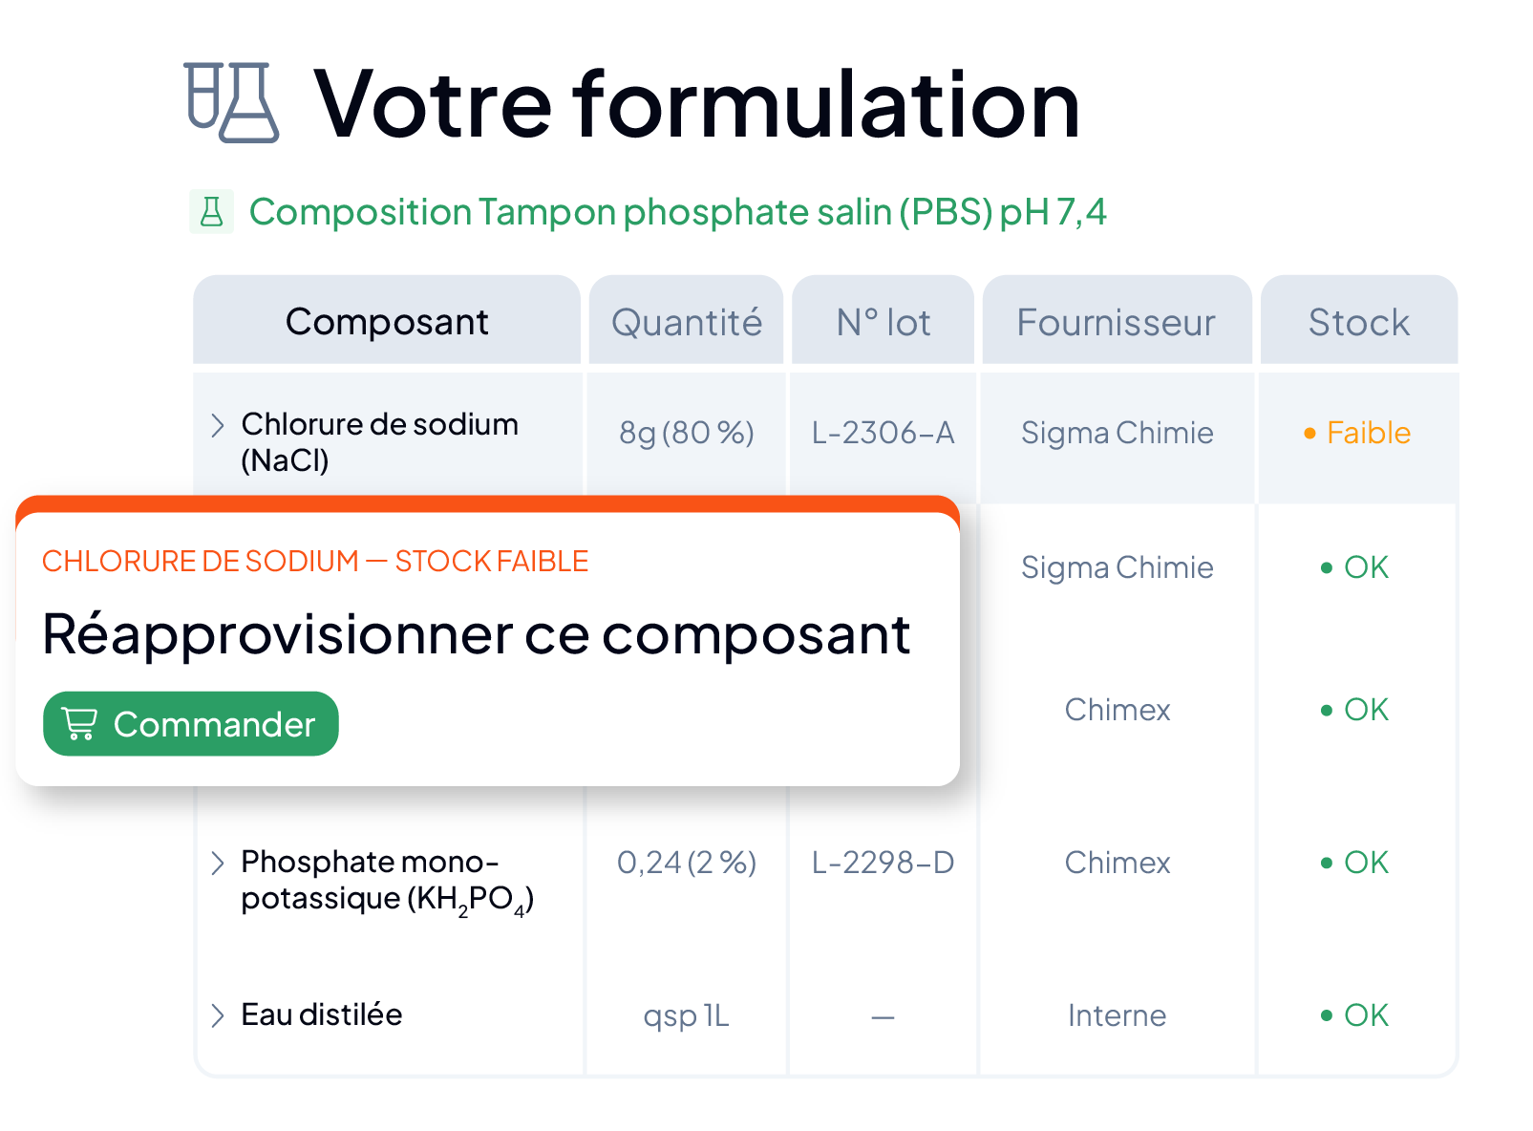Screen dimensions: 1533x1131
Task: Open Composition Tampon phosphate salin link
Action: [x=677, y=212]
